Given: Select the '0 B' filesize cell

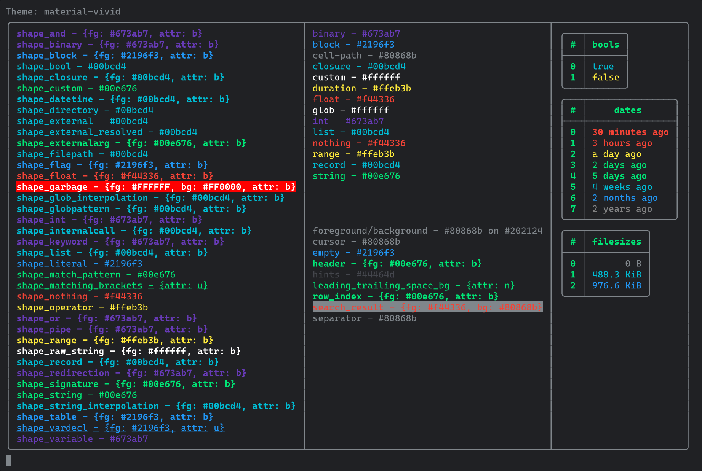Looking at the screenshot, I should [x=633, y=264].
